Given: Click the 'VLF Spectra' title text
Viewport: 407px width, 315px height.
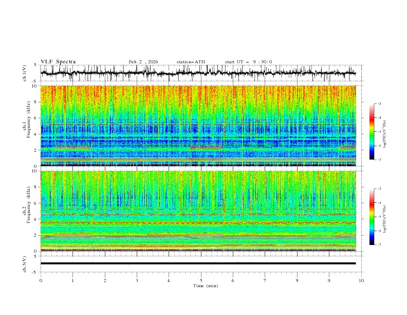Looking at the screenshot, I should (58, 62).
